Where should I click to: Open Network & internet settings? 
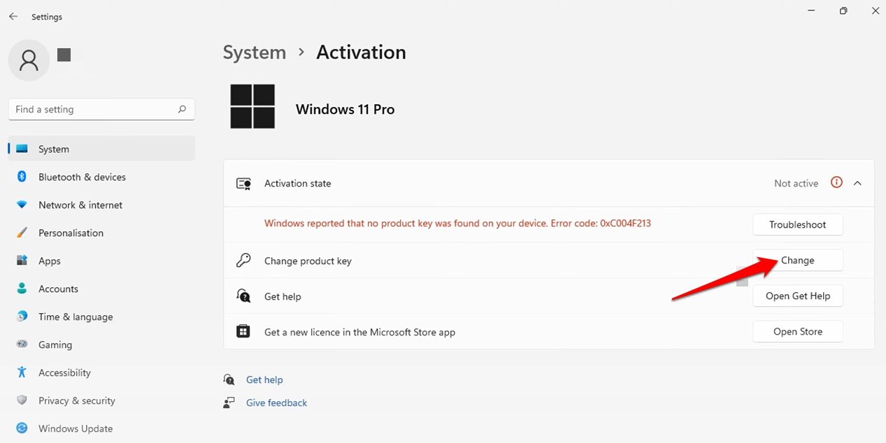tap(101, 205)
